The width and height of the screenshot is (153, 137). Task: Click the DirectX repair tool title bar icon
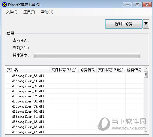(x=4, y=5)
